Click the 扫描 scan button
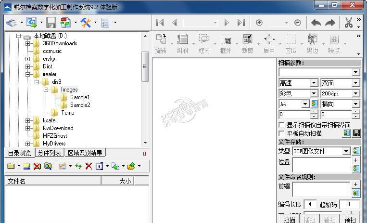 point(289,220)
